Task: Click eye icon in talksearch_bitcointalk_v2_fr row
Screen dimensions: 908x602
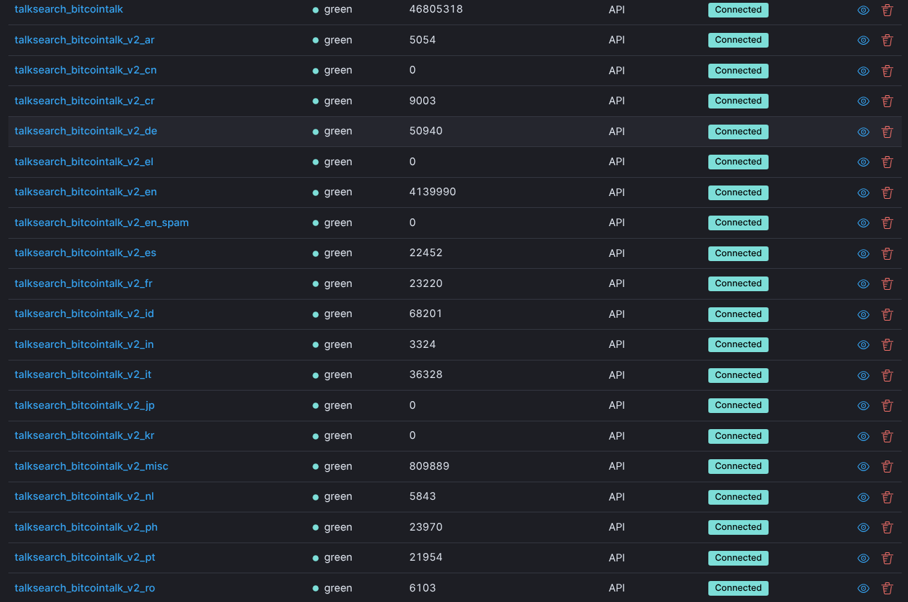Action: [x=864, y=283]
